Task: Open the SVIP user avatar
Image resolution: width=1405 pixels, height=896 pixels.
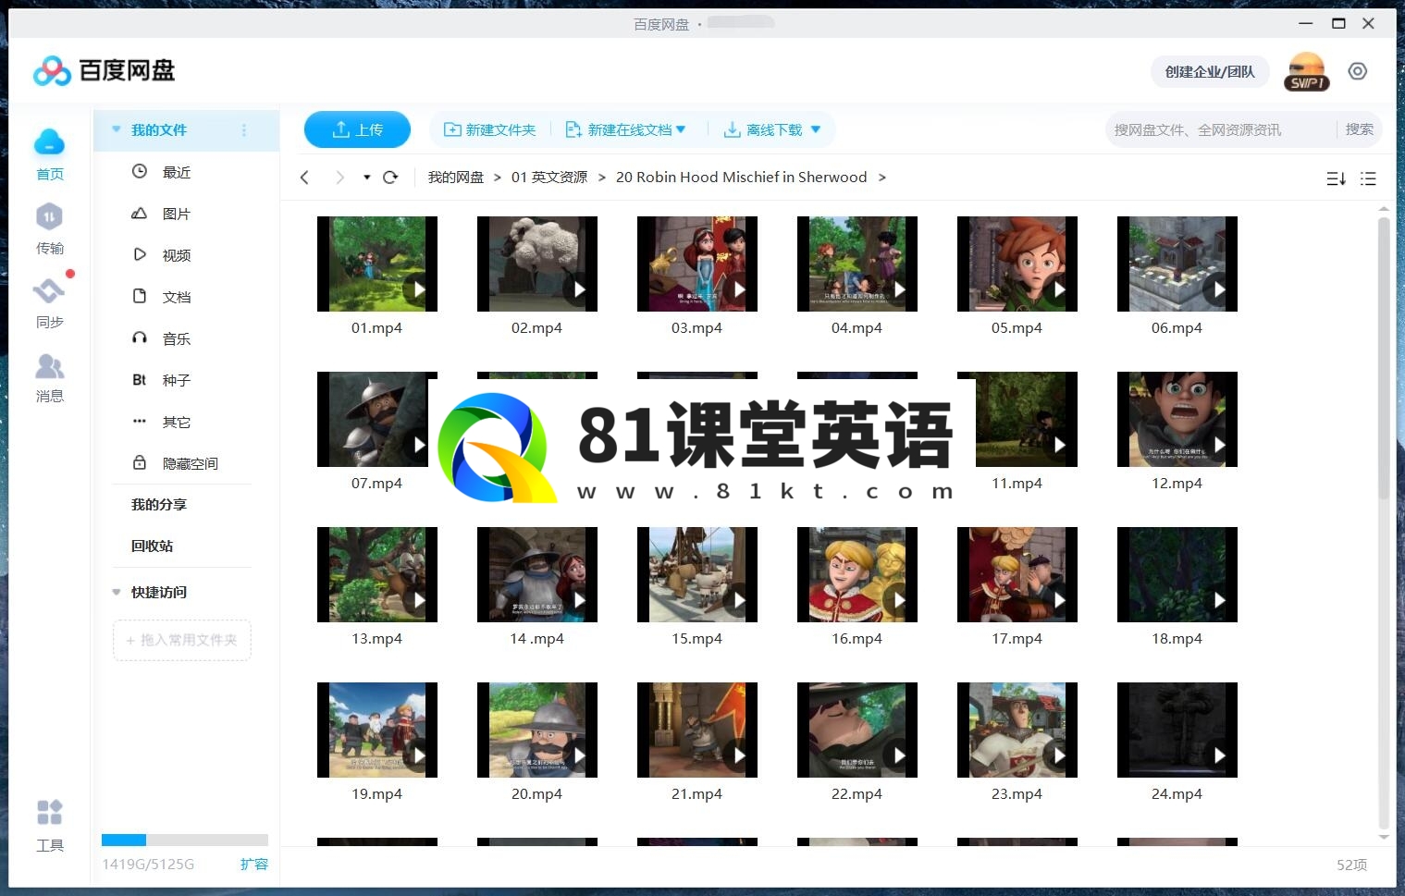Action: coord(1306,71)
